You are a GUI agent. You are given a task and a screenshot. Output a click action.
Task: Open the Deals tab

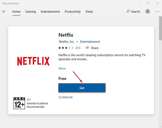coord(89,12)
